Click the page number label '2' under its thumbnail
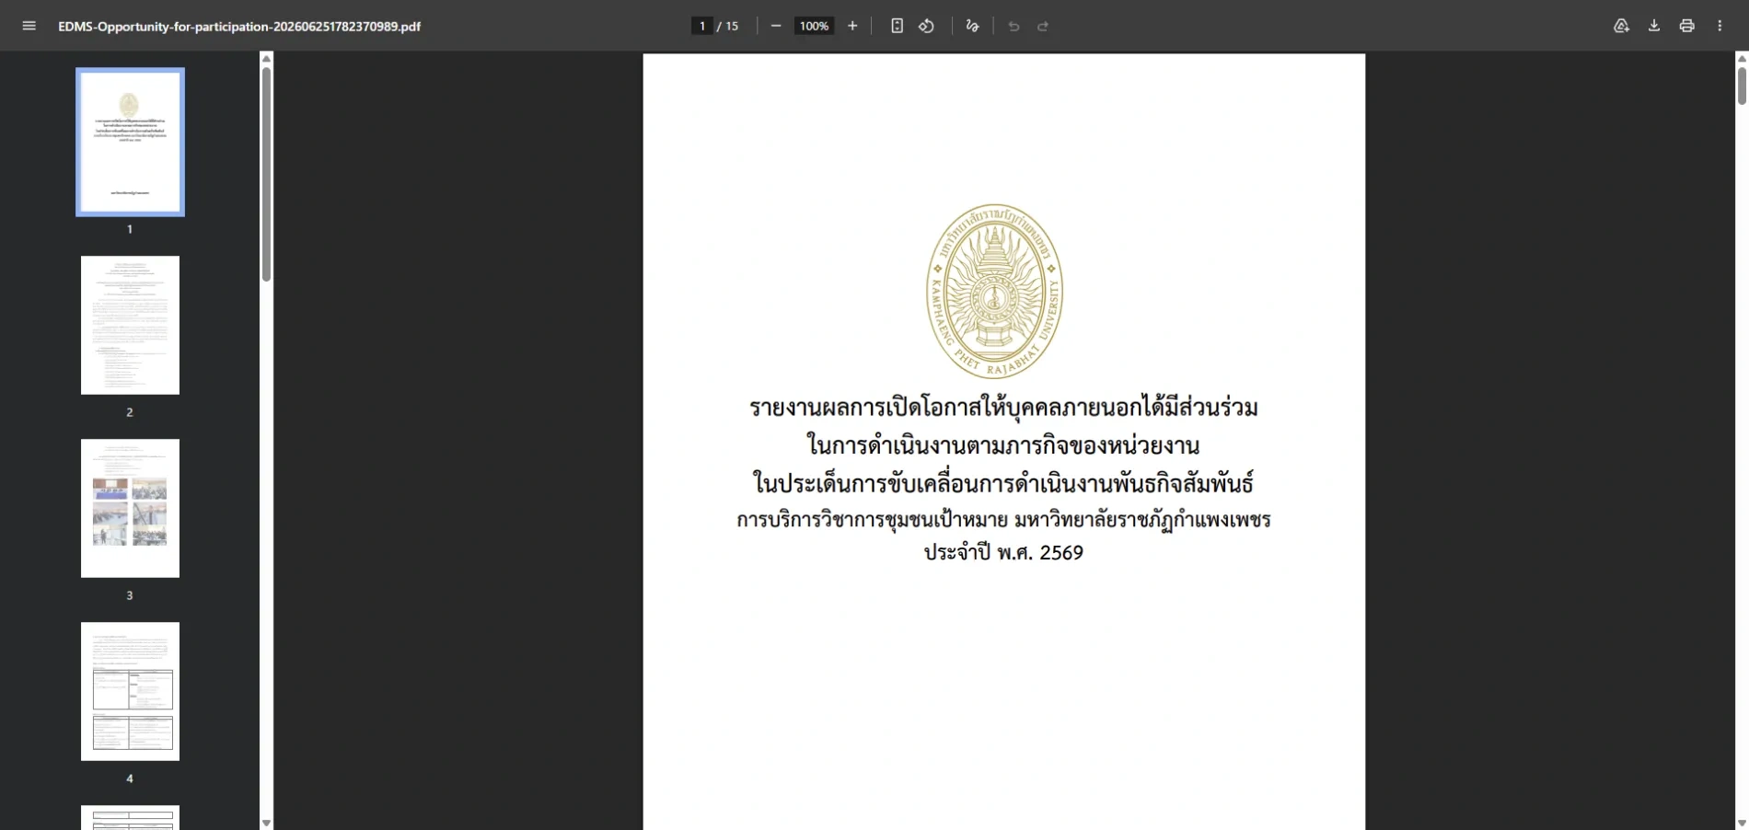1749x830 pixels. click(130, 412)
